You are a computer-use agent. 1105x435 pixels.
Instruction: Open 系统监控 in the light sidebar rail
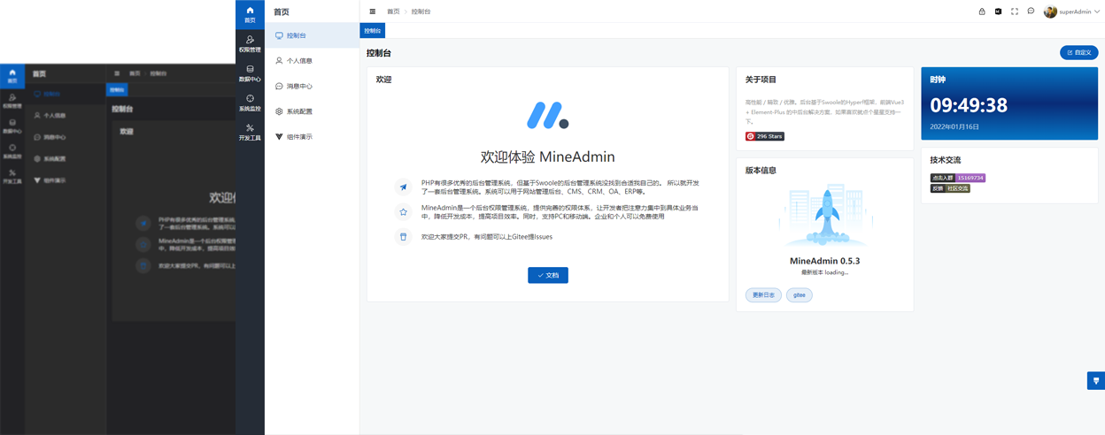[x=250, y=103]
